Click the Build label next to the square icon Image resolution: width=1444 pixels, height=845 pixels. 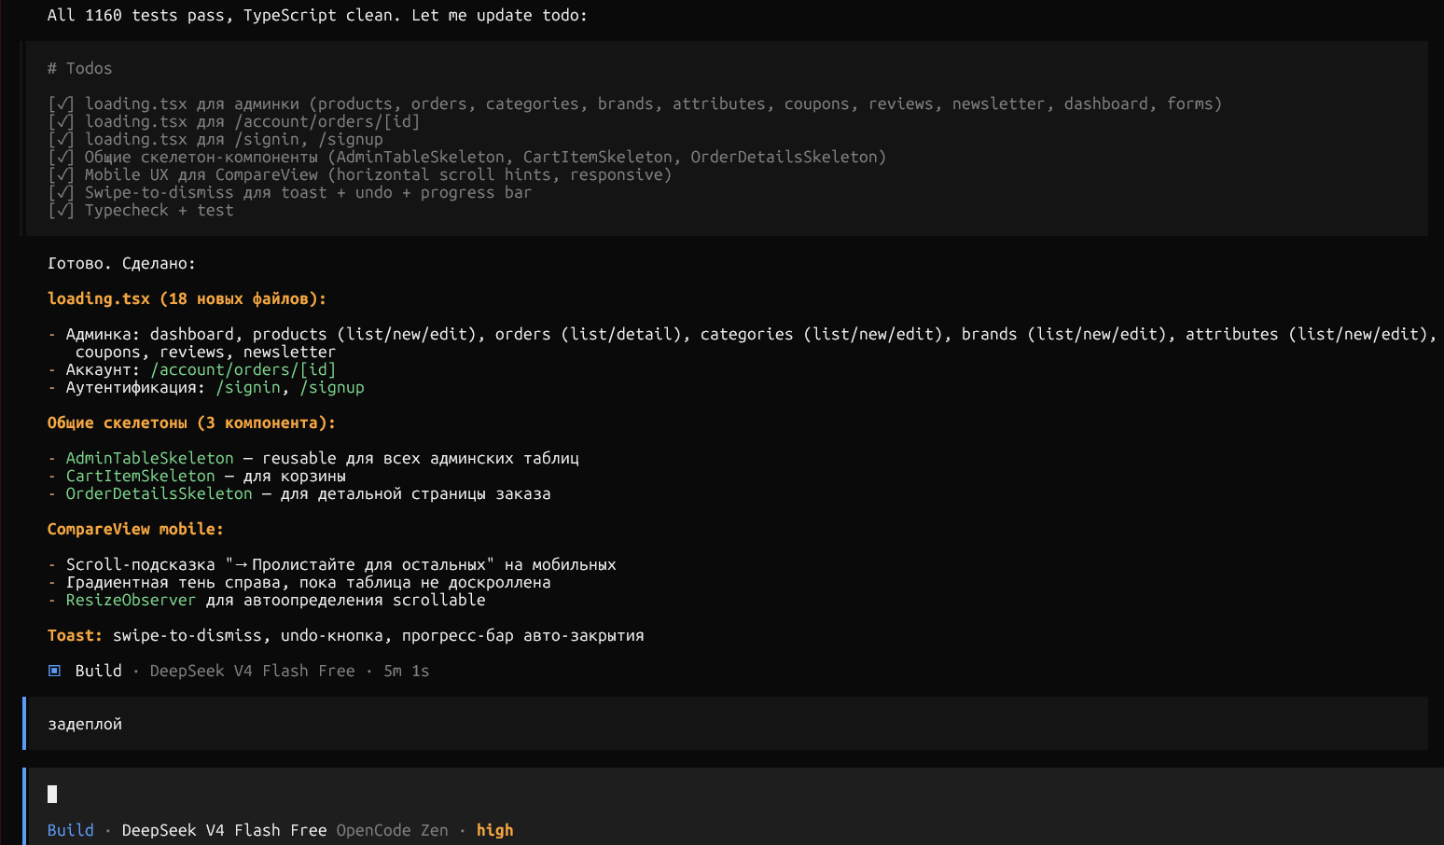tap(99, 671)
